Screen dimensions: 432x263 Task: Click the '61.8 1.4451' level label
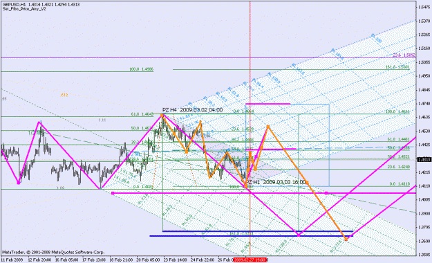point(398,139)
